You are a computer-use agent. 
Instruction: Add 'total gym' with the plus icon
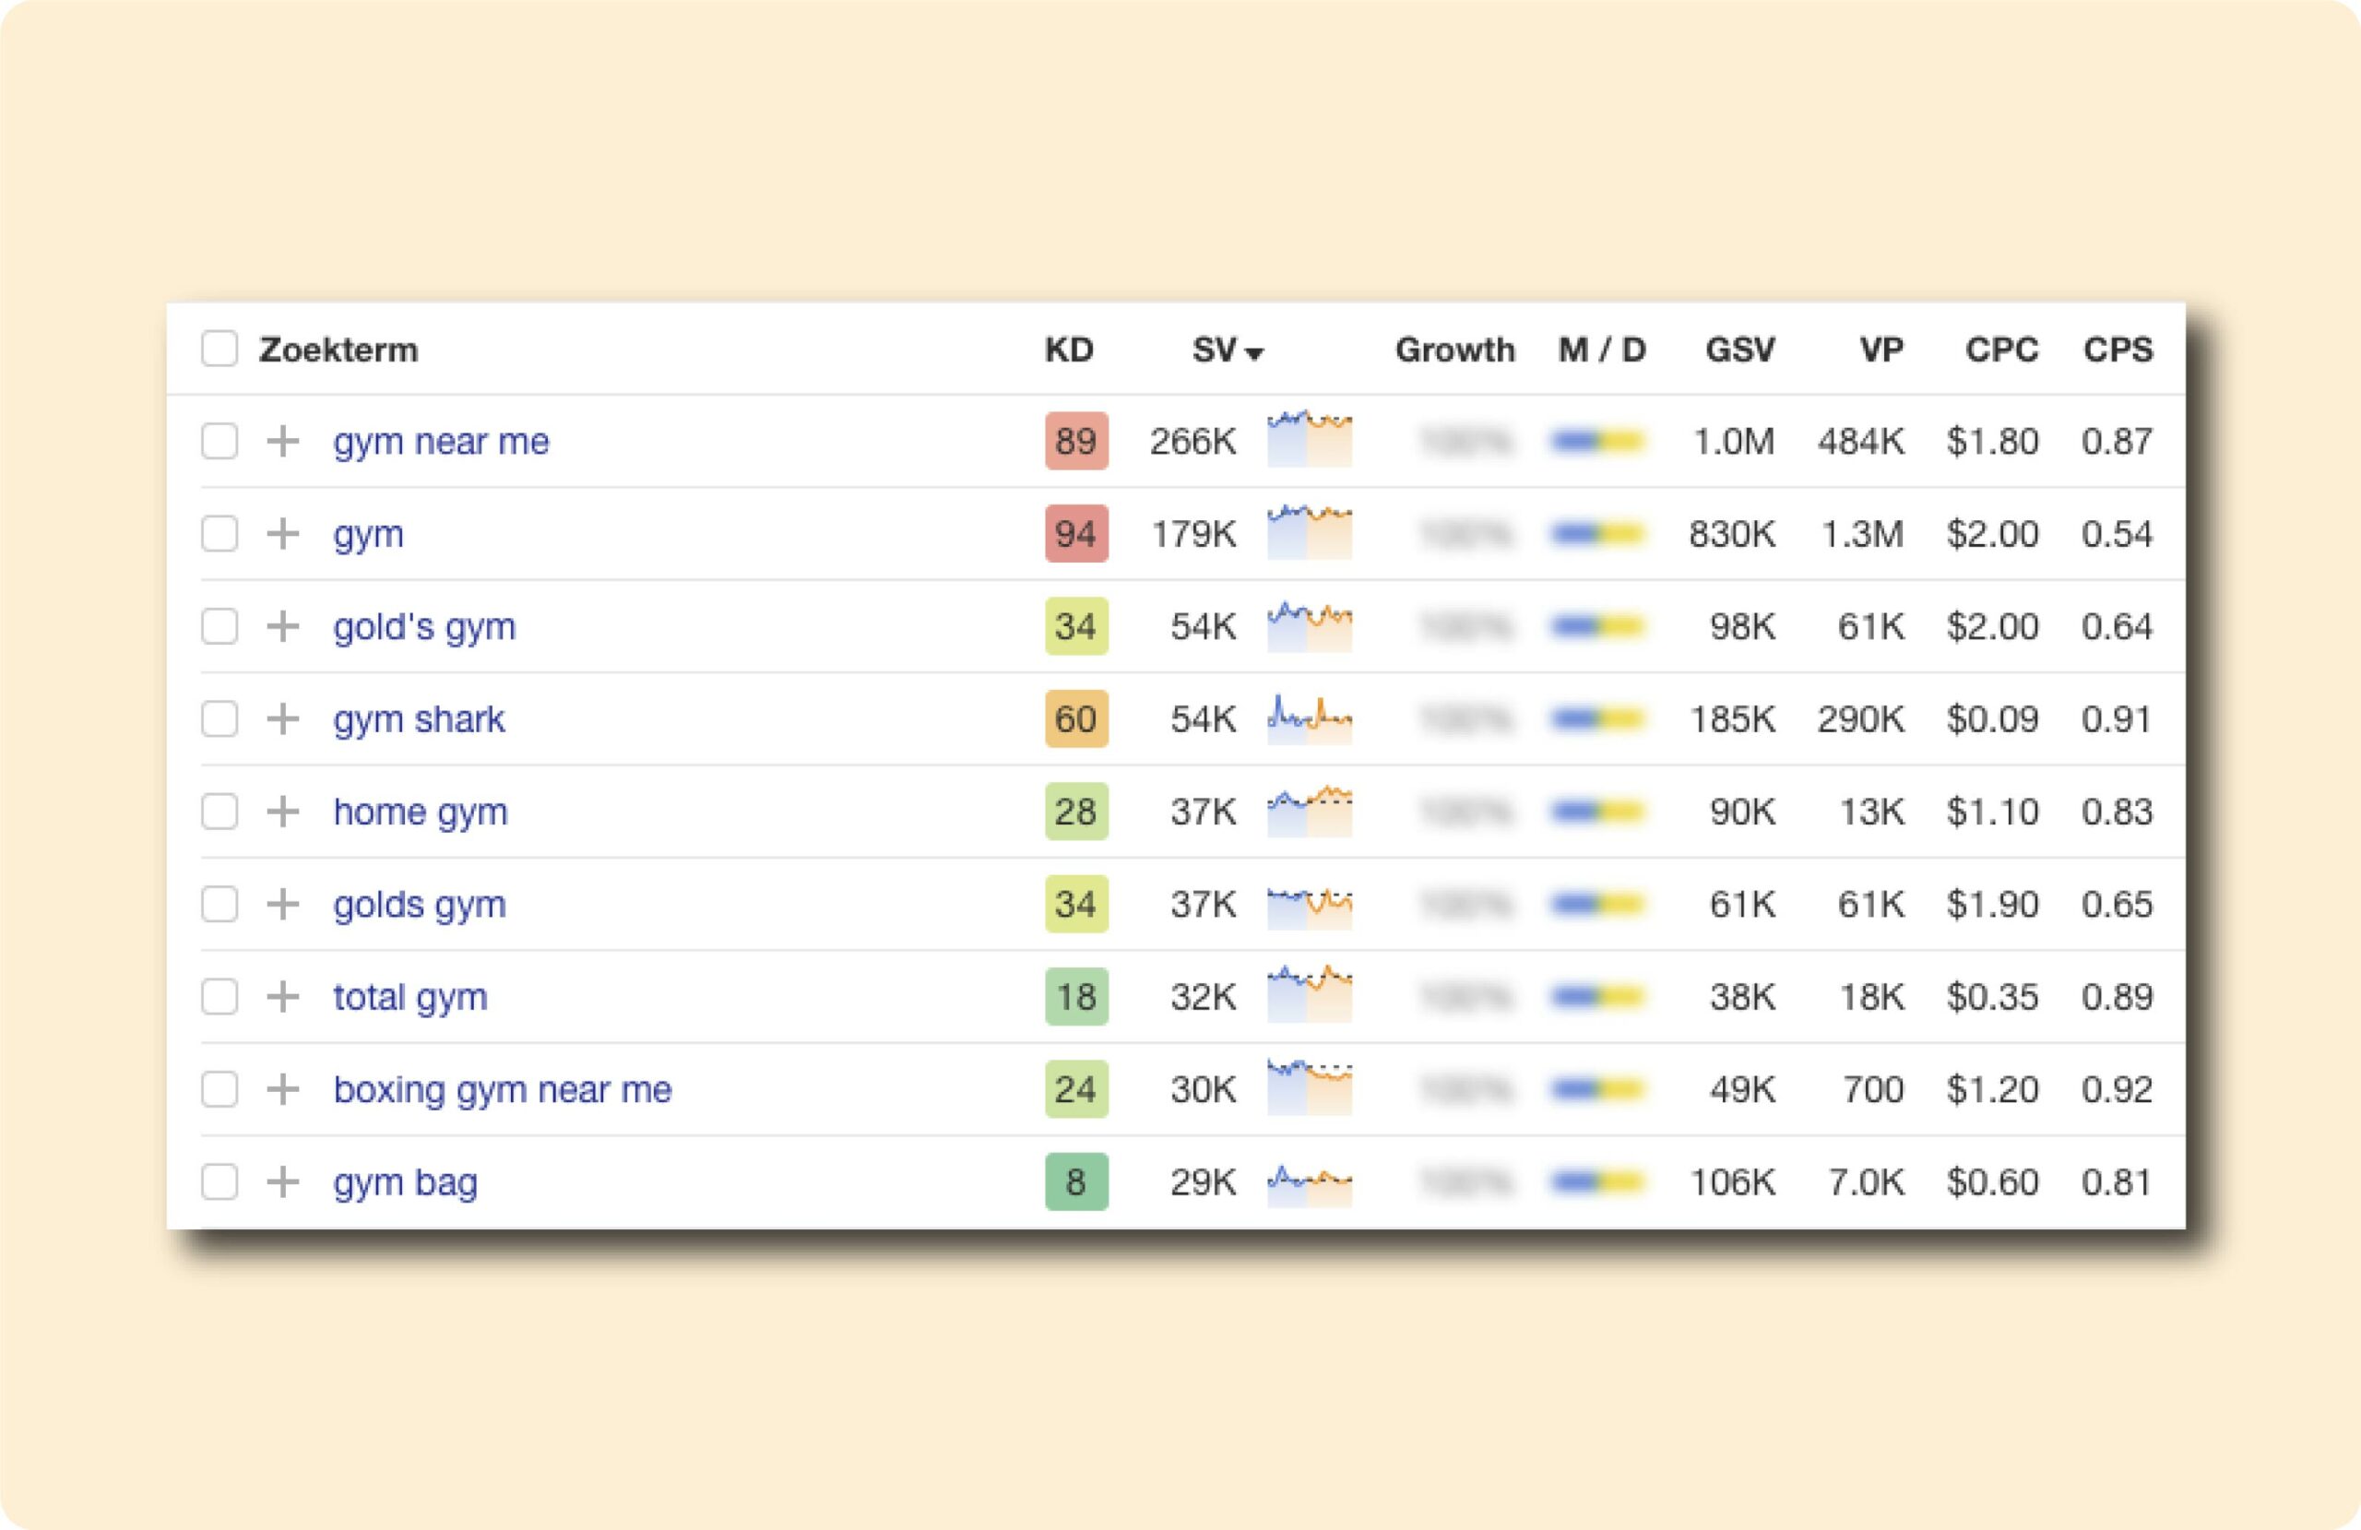click(283, 997)
